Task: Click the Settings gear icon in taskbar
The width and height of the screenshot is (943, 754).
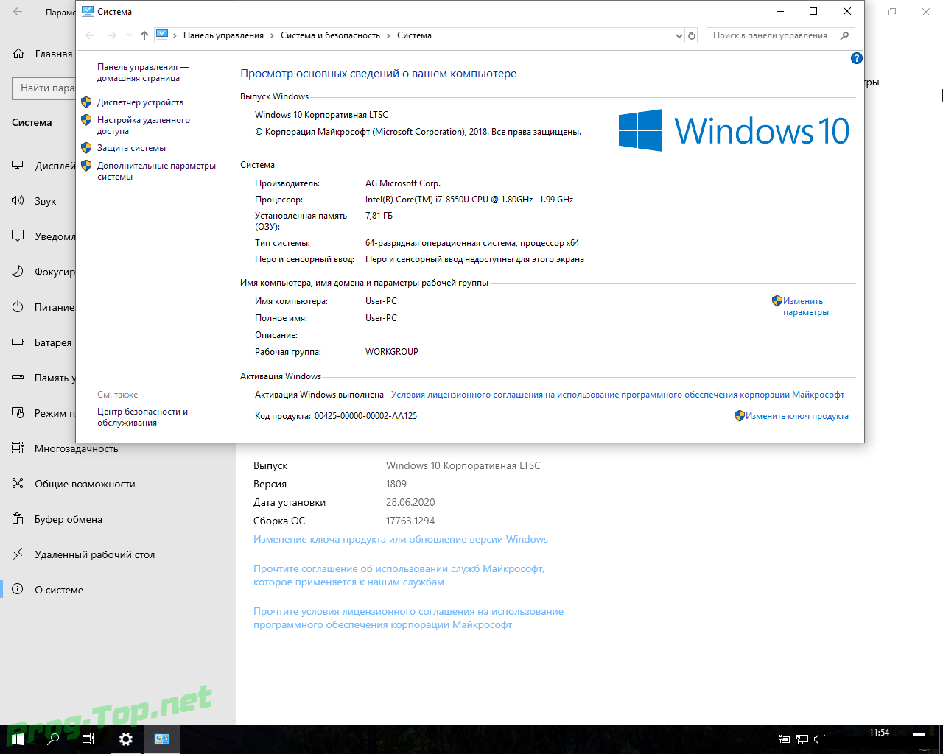Action: [126, 739]
